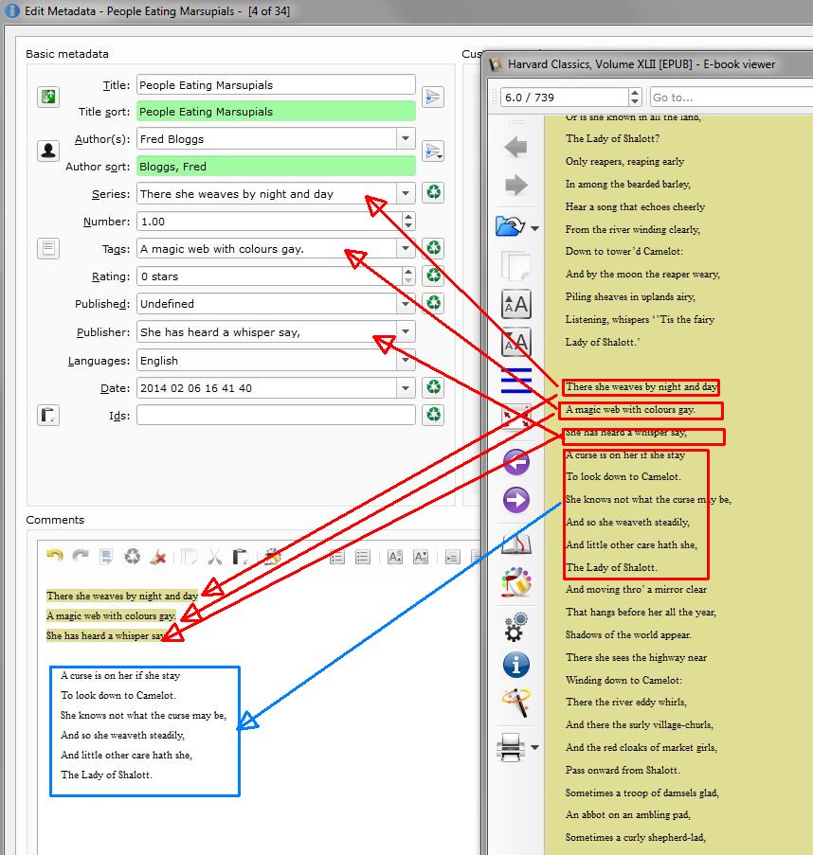
Task: Adjust Rating stars with spin arrows
Action: coord(408,276)
